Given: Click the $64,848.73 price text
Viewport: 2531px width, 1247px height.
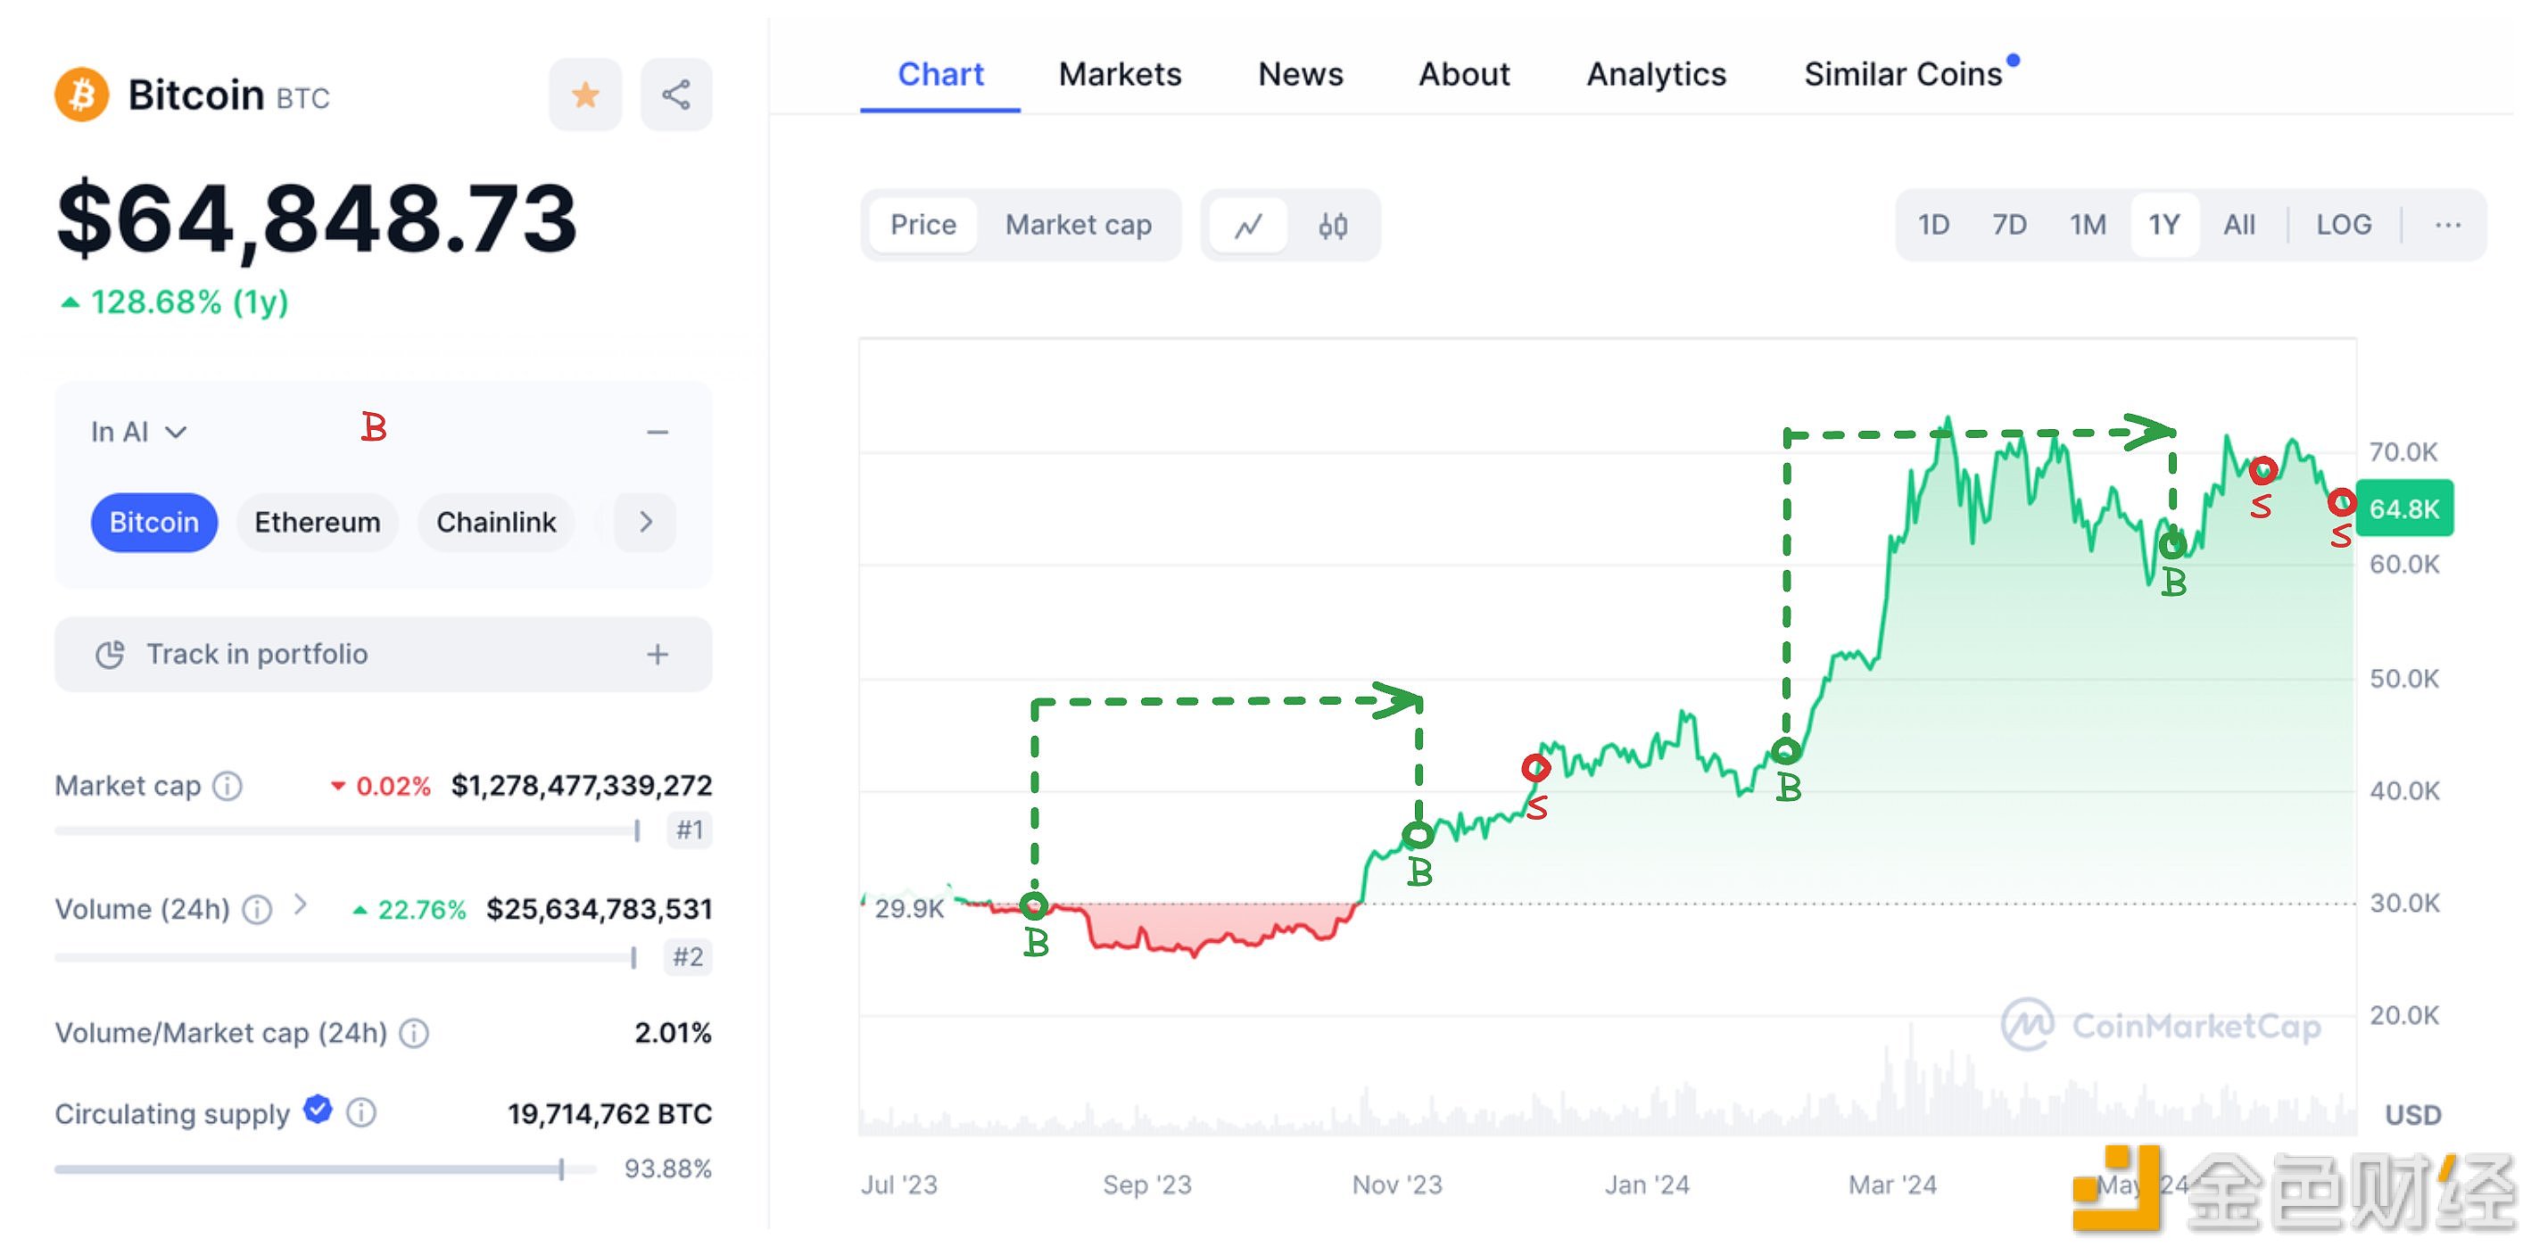Looking at the screenshot, I should click(x=318, y=219).
